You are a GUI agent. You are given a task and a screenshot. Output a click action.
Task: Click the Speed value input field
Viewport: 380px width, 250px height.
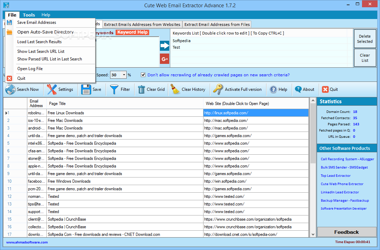pos(116,75)
